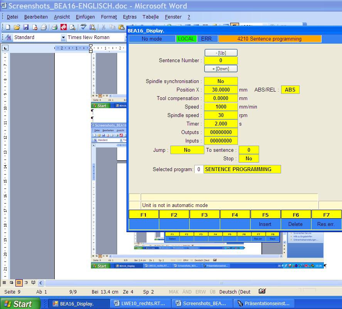Click the Inputs field 00000000
Screen dimensions: 342x309
(x=221, y=141)
